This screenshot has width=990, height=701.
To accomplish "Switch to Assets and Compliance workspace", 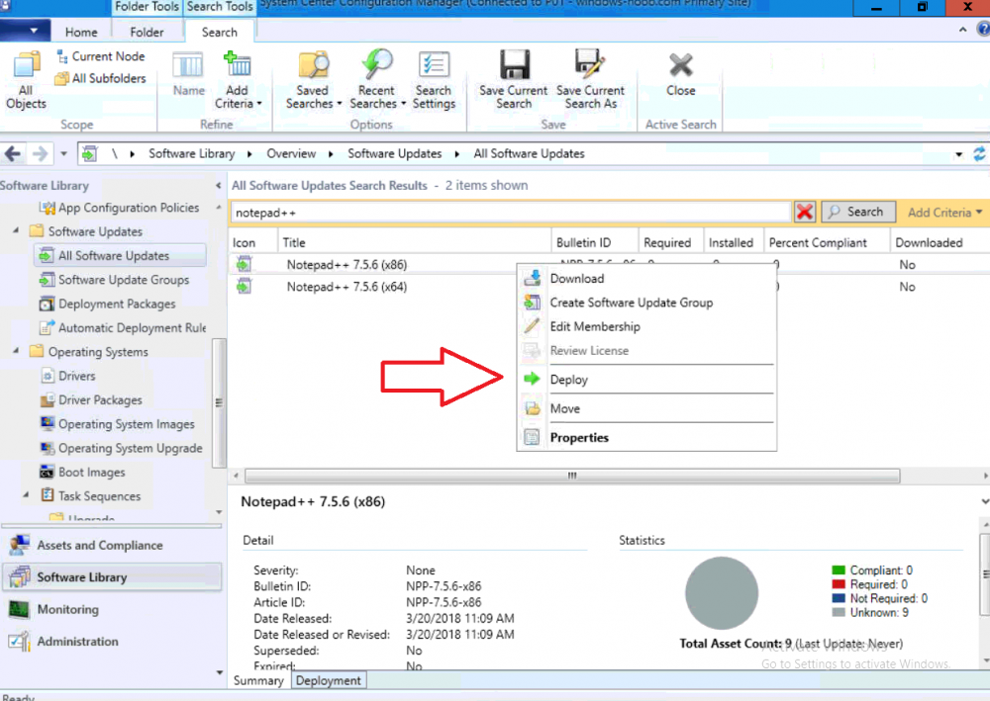I will (113, 546).
